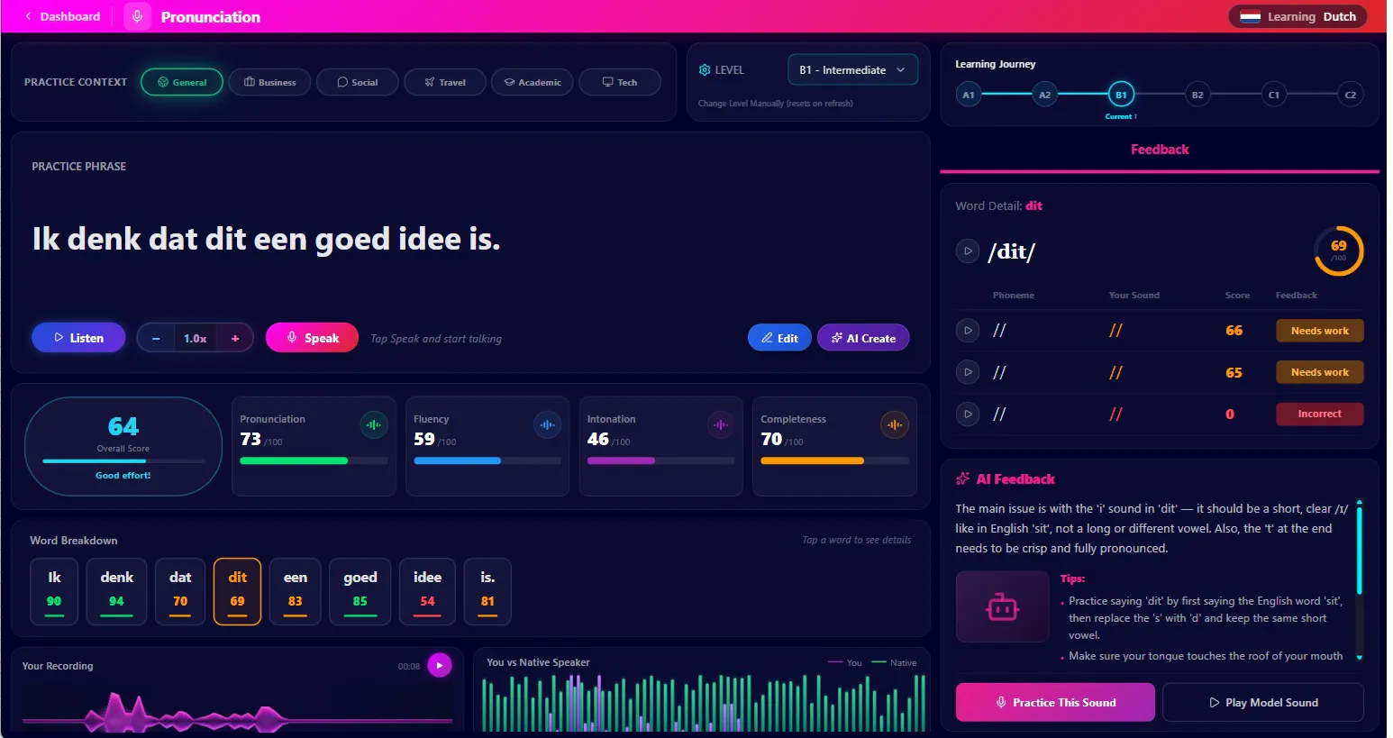Select the Business practice context
This screenshot has width=1393, height=738.
(269, 82)
